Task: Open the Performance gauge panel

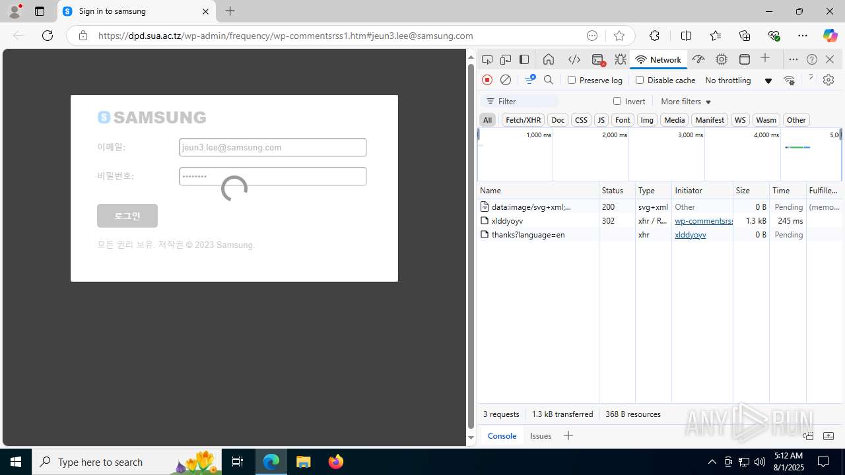Action: (698, 59)
